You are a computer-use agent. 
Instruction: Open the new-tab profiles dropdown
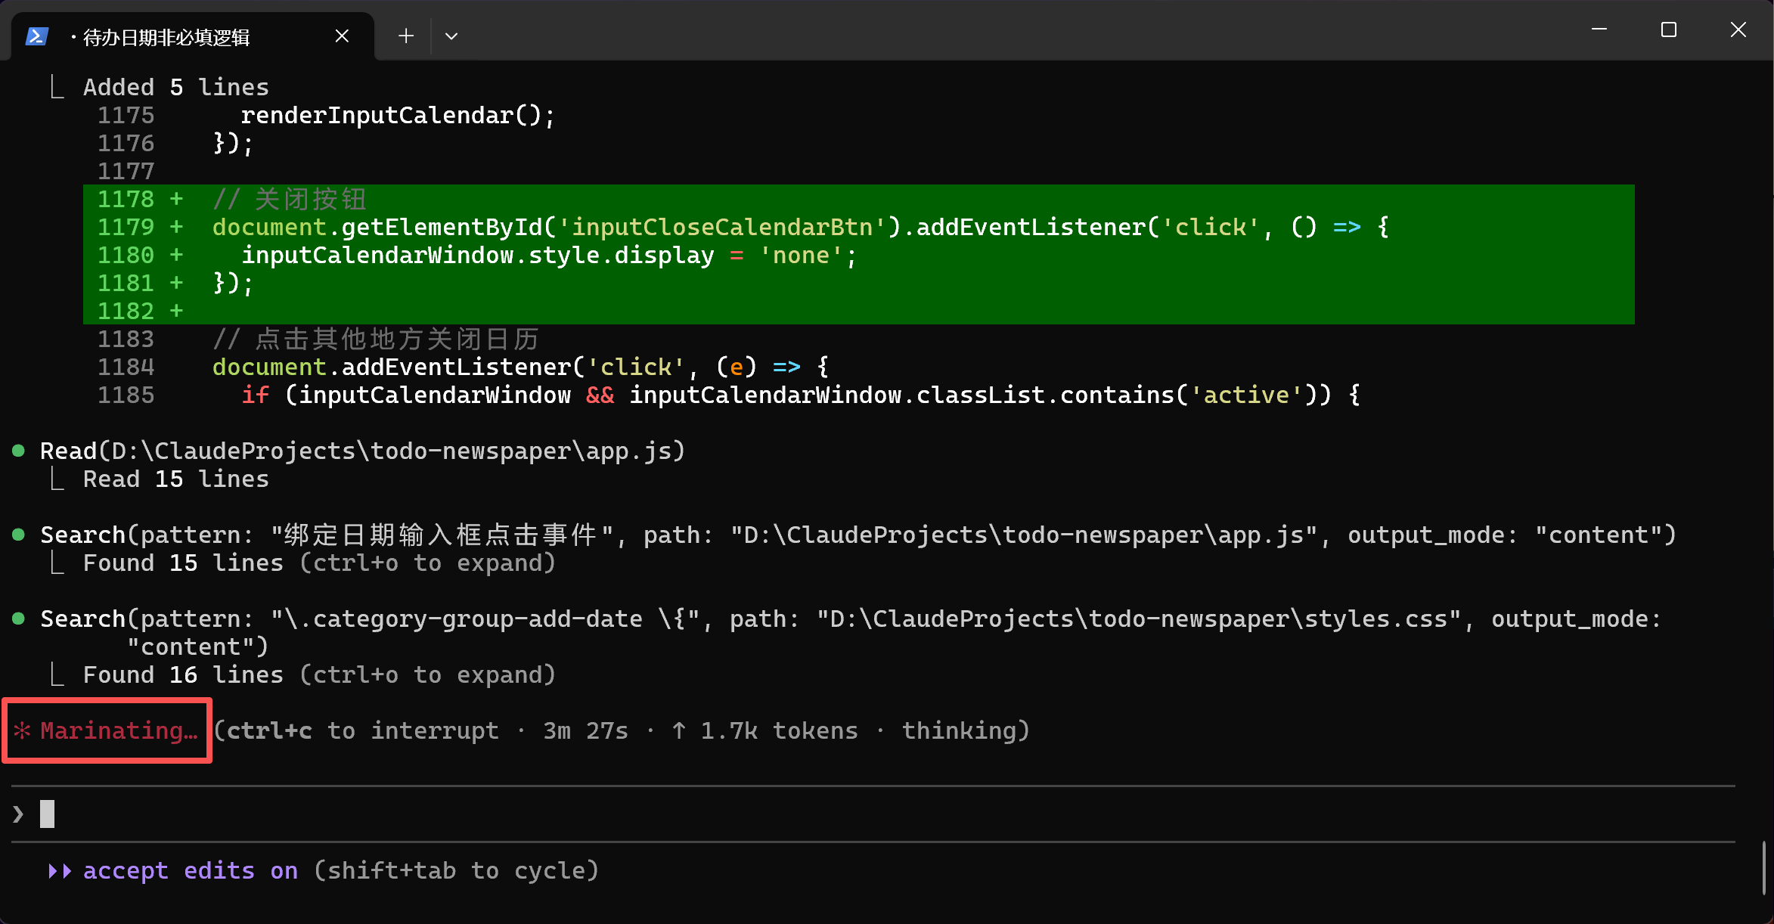point(451,36)
